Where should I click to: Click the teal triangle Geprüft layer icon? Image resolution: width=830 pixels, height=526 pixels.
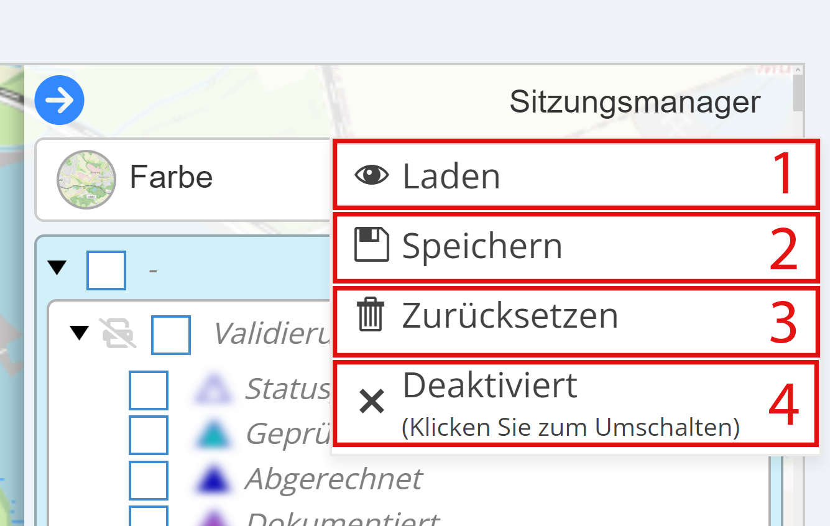213,434
